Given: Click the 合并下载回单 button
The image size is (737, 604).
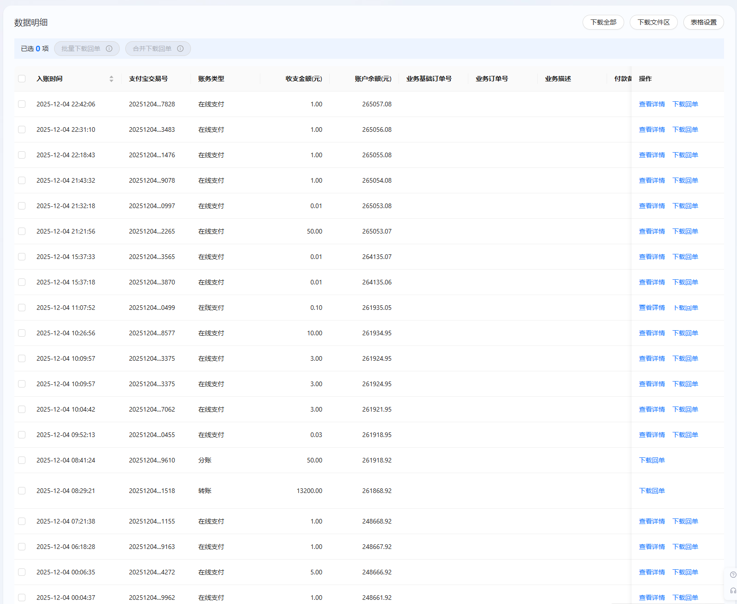Looking at the screenshot, I should tap(152, 49).
